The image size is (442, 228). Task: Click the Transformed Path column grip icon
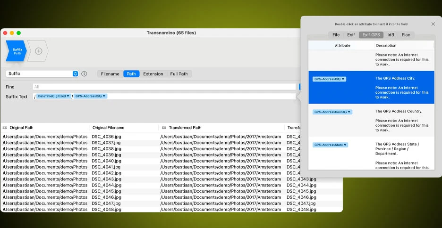tap(164, 128)
